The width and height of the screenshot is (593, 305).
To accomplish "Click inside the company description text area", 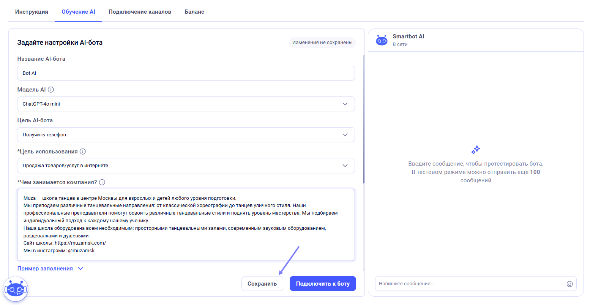I will click(186, 224).
